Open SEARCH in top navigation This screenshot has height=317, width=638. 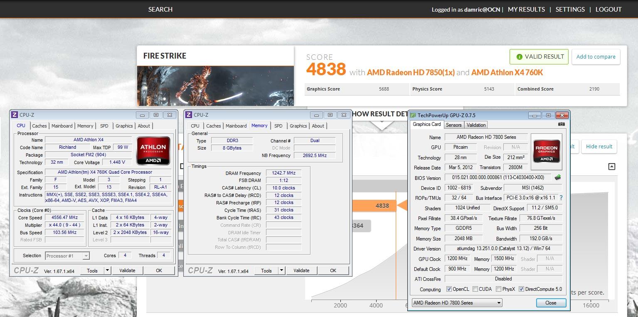160,9
